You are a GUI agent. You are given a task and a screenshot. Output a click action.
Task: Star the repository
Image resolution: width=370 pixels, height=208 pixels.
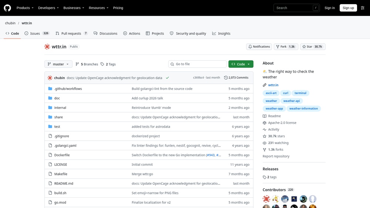[313, 47]
